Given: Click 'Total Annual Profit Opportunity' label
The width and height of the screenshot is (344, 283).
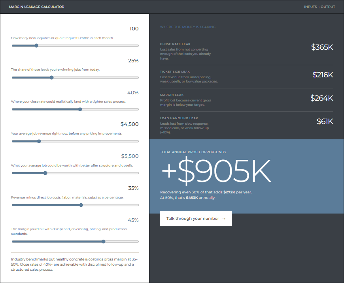Looking at the screenshot, I should pyautogui.click(x=193, y=152).
